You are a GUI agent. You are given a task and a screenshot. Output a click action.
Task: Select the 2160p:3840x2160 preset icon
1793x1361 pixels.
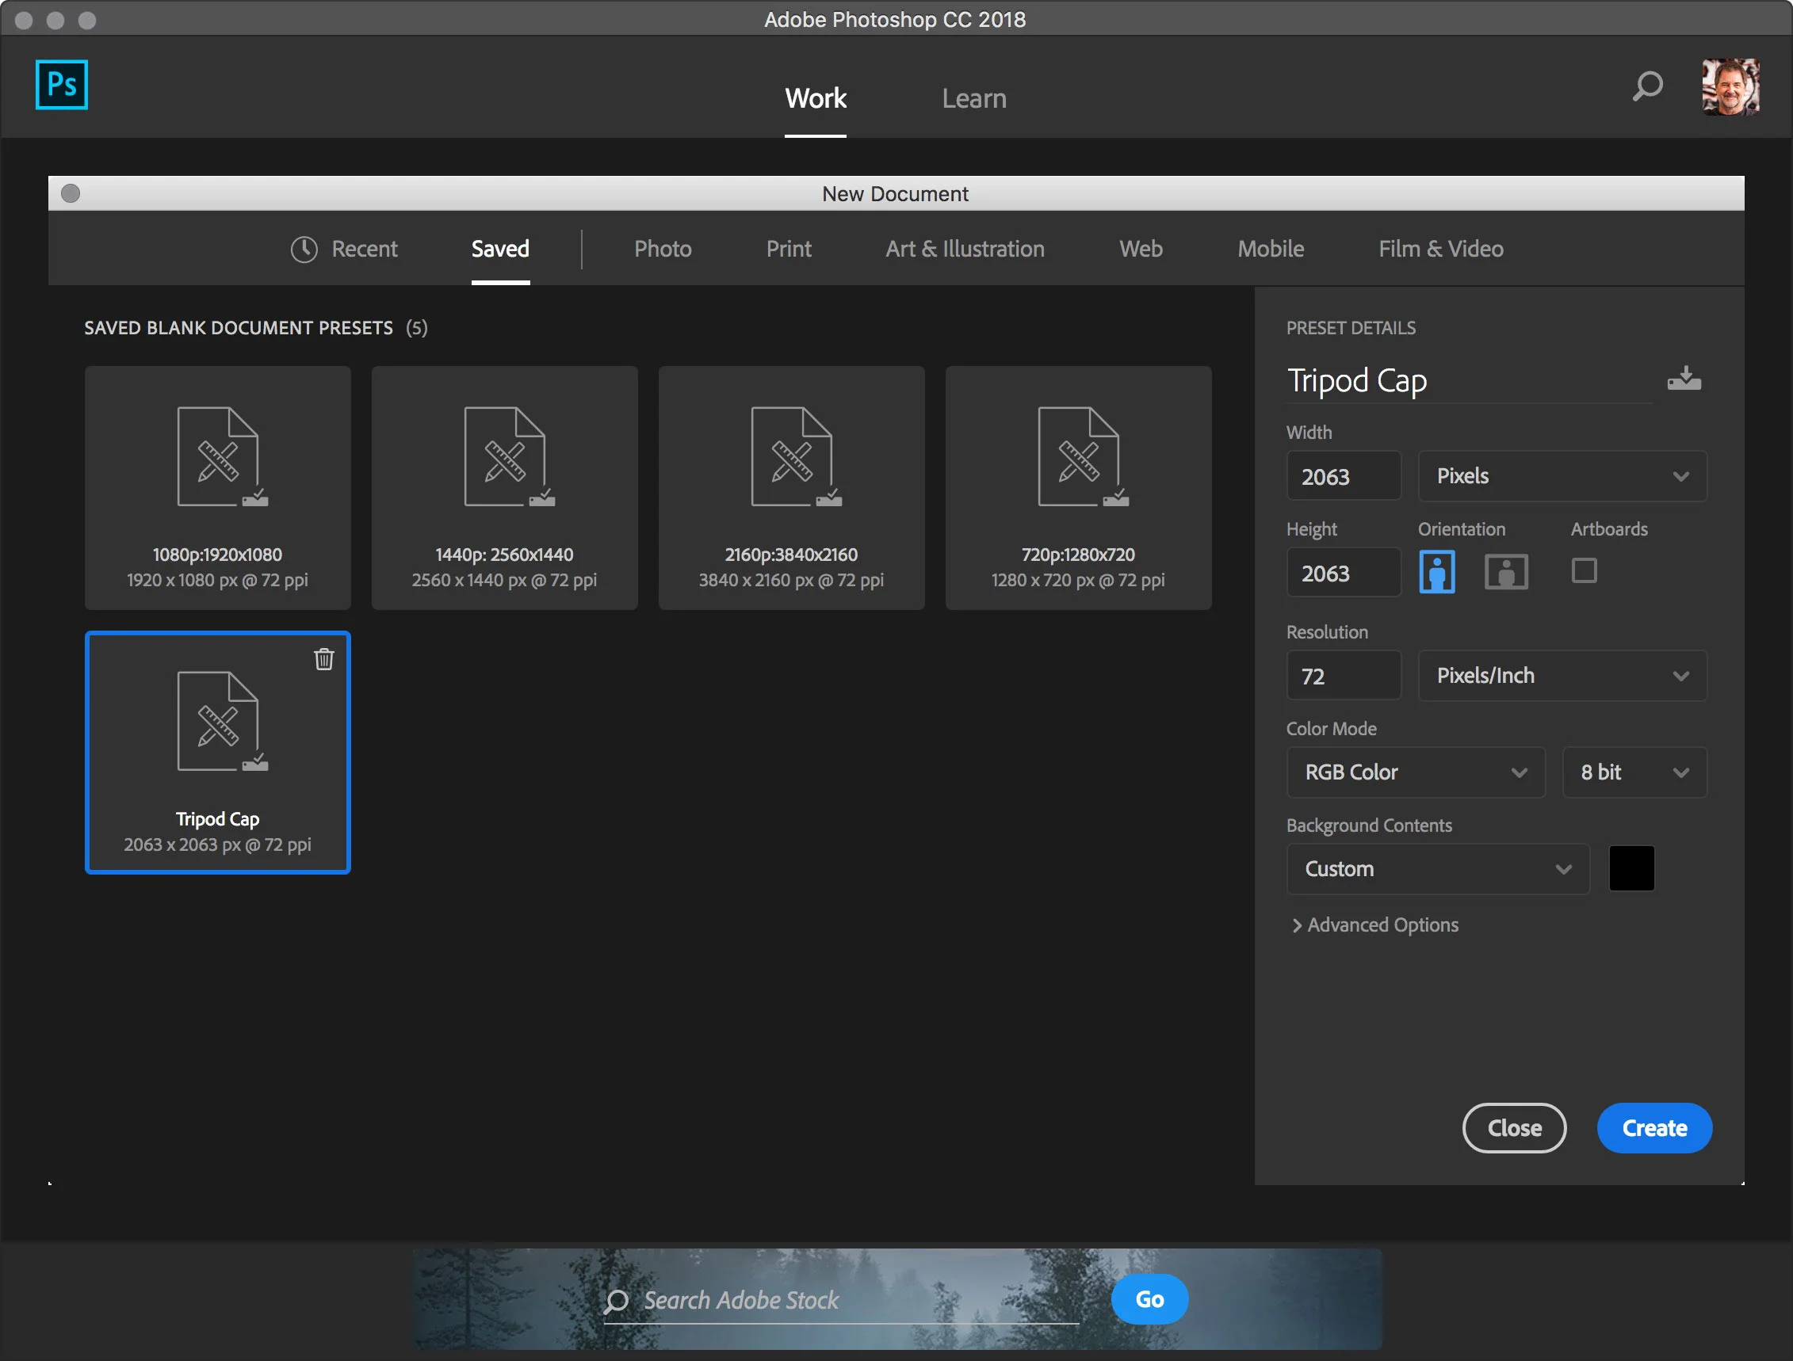pyautogui.click(x=792, y=457)
